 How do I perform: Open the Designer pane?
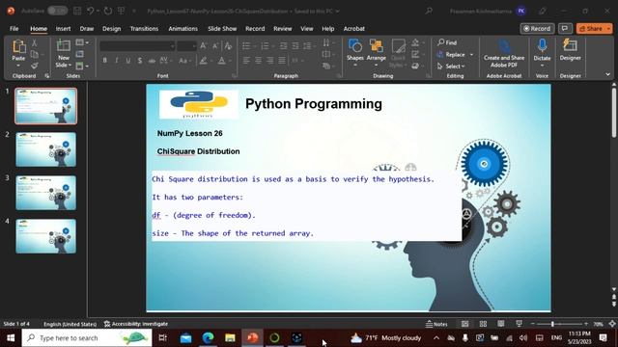click(570, 50)
